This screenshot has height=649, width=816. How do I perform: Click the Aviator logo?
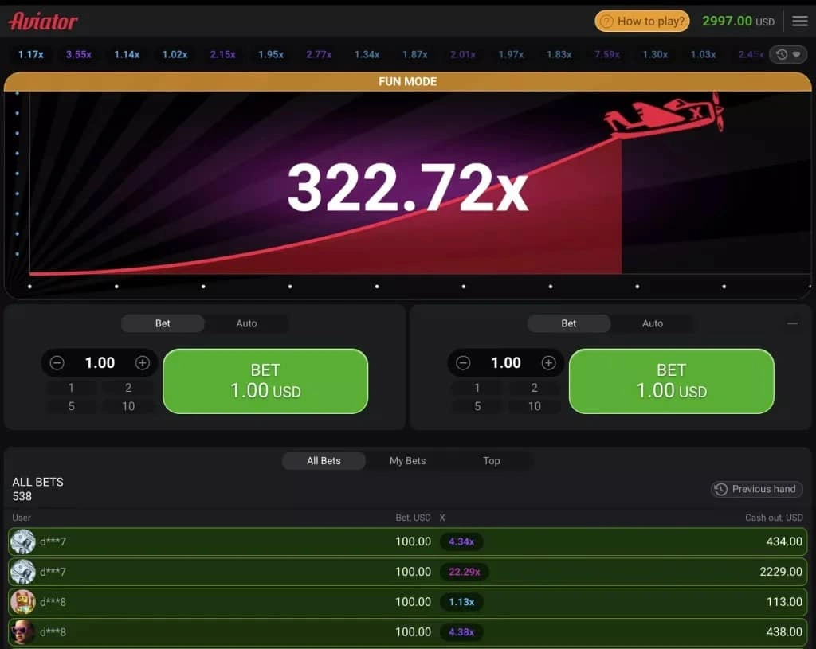coord(43,21)
